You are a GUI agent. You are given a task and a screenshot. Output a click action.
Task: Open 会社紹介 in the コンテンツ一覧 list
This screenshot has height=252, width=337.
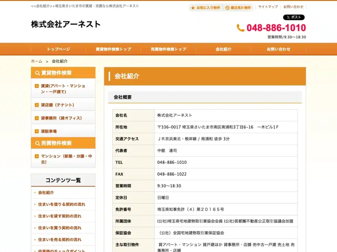coord(46,193)
